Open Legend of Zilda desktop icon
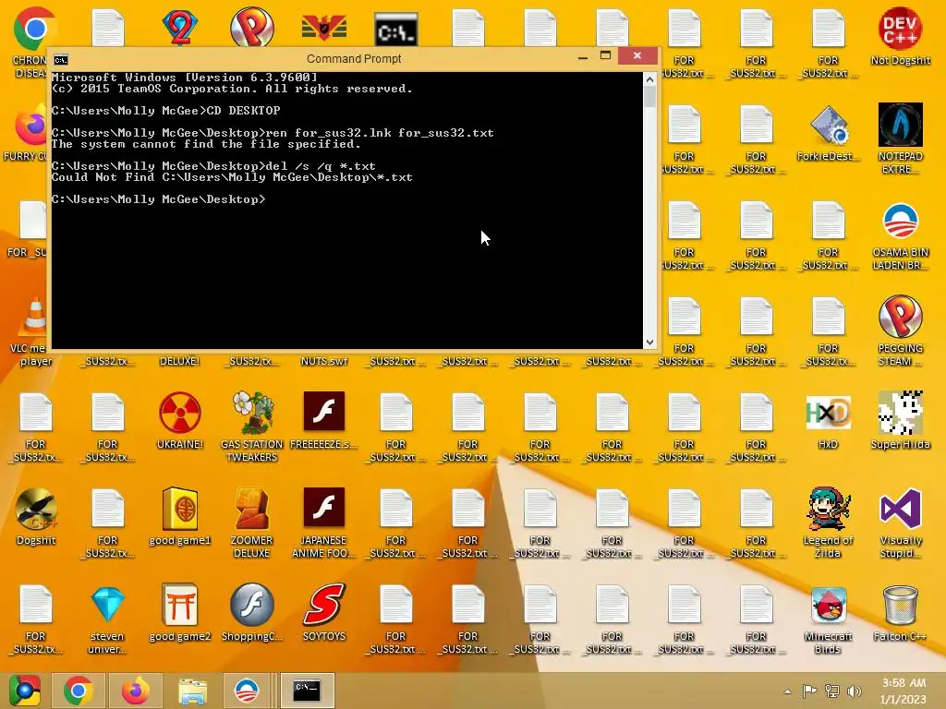 click(x=828, y=523)
